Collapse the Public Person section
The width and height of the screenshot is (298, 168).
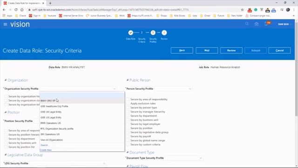coord(128,80)
